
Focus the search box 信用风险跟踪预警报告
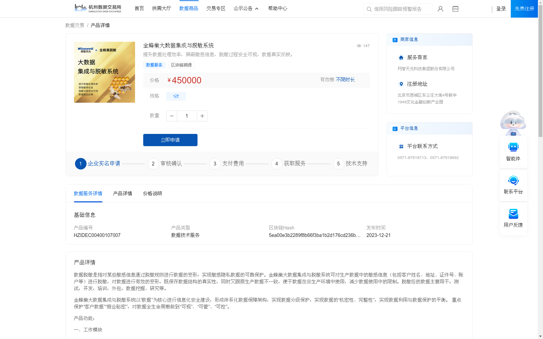tap(398, 9)
